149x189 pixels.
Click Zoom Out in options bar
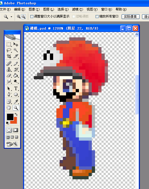coord(23,16)
